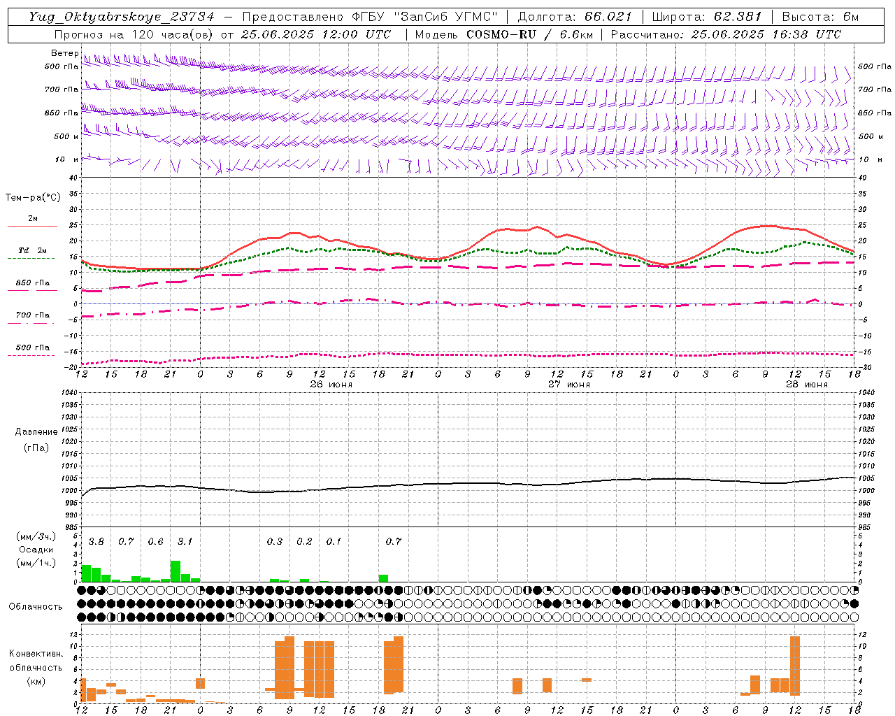Screen dimensions: 895x716
Task: Click the "(гПа)" unit label under Давление
Action: click(36, 447)
